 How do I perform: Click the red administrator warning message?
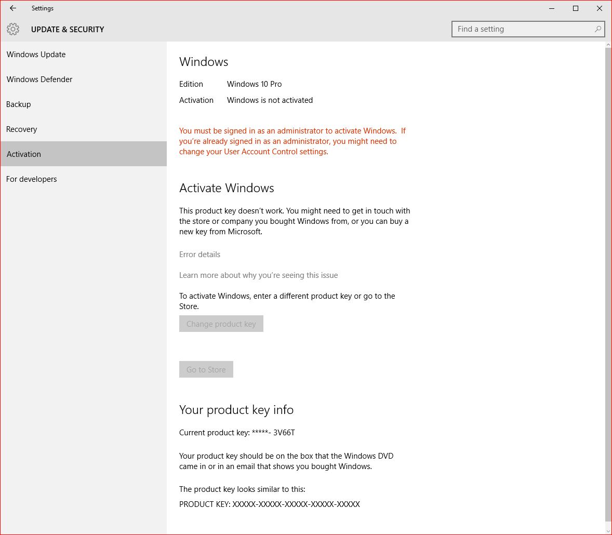pos(292,141)
